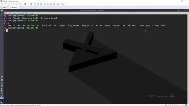
Task: Click the Unity mode icon in VMware toolbar
Action: (54, 4)
